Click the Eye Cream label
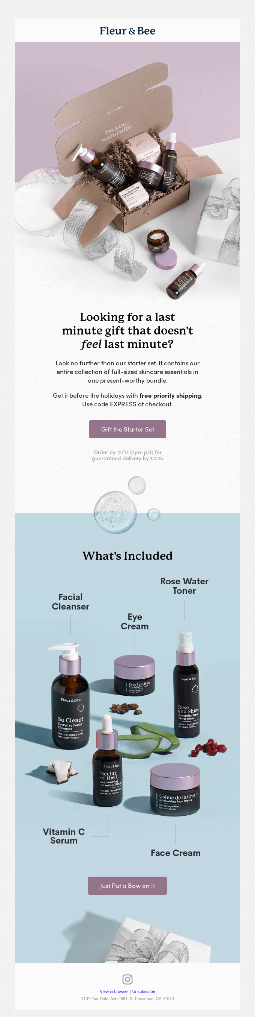 (135, 622)
